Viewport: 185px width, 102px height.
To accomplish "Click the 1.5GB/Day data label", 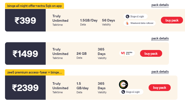I will (89, 20).
